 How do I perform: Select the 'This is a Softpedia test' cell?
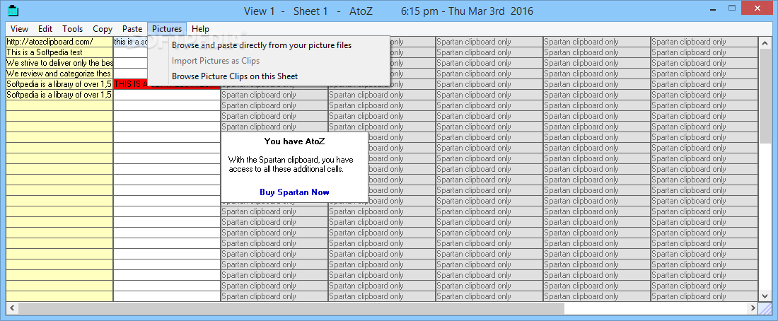click(59, 52)
